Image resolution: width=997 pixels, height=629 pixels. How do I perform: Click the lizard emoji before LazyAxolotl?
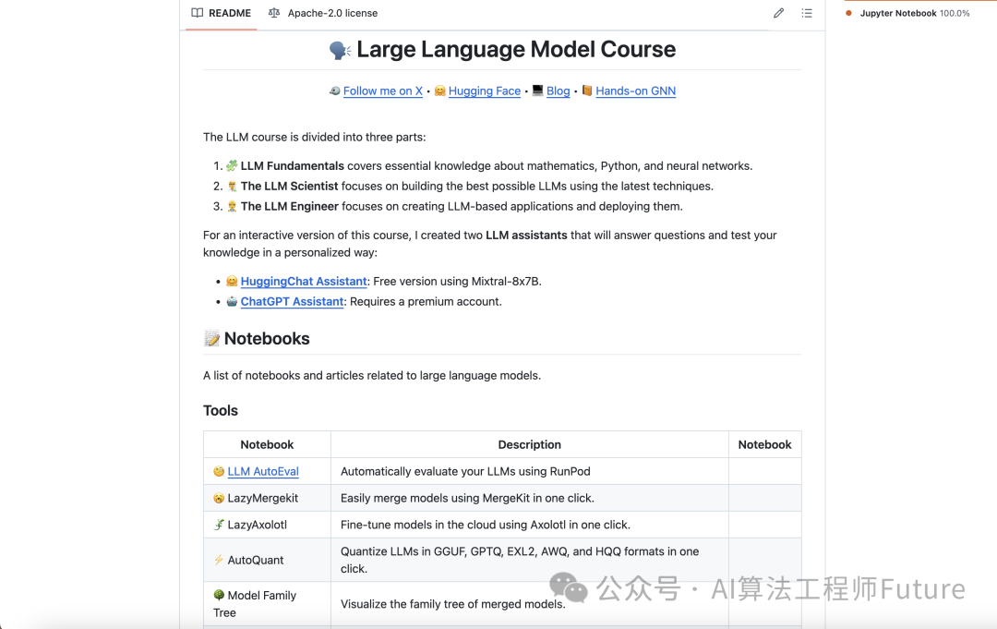219,525
